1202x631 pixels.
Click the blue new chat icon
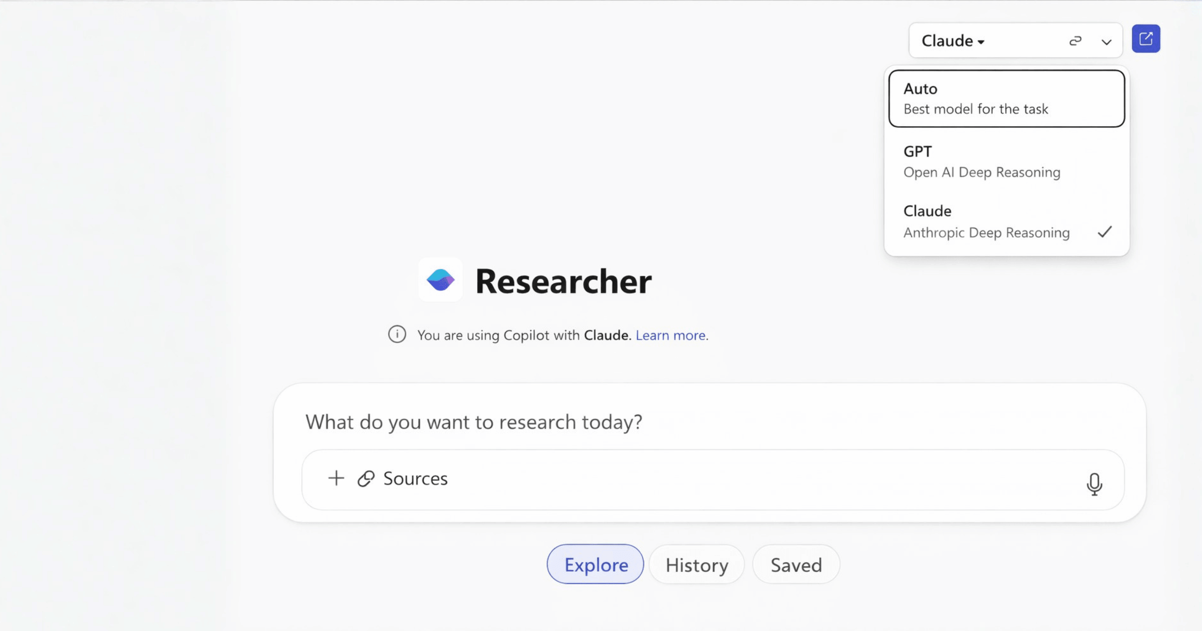pyautogui.click(x=1146, y=39)
